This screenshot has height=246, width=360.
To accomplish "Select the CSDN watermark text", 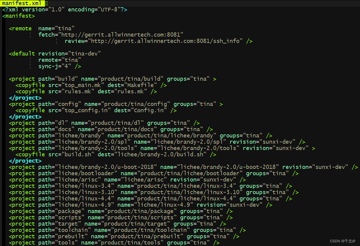I will [x=343, y=241].
